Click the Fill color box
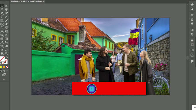This screenshot has height=110, width=196. tap(2, 59)
